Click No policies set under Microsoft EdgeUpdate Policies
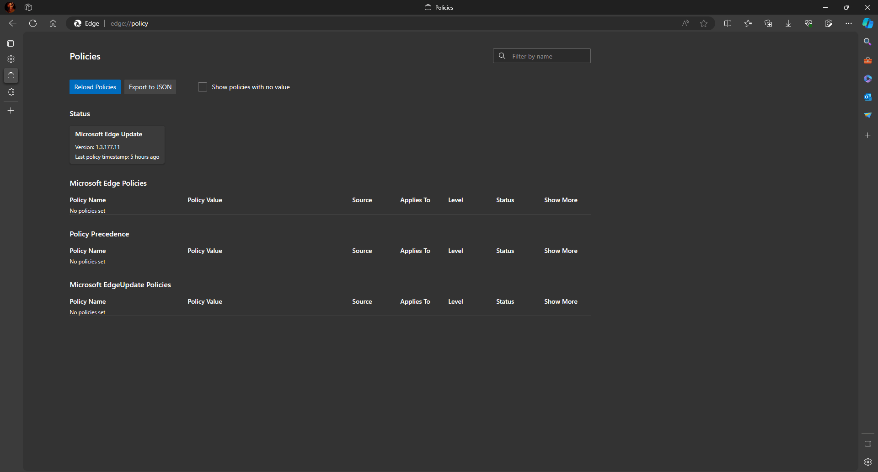The width and height of the screenshot is (878, 472). pyautogui.click(x=87, y=312)
